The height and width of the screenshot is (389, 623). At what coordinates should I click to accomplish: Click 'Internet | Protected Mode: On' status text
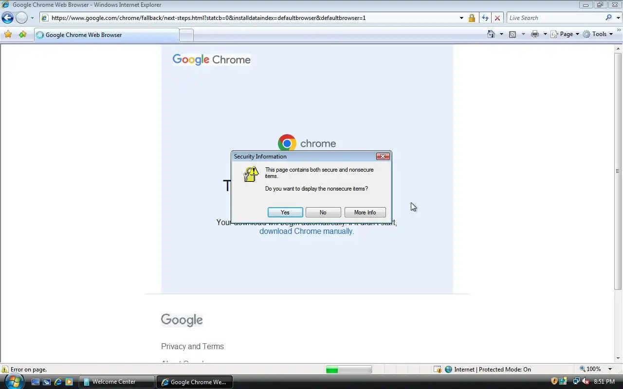[x=493, y=370]
